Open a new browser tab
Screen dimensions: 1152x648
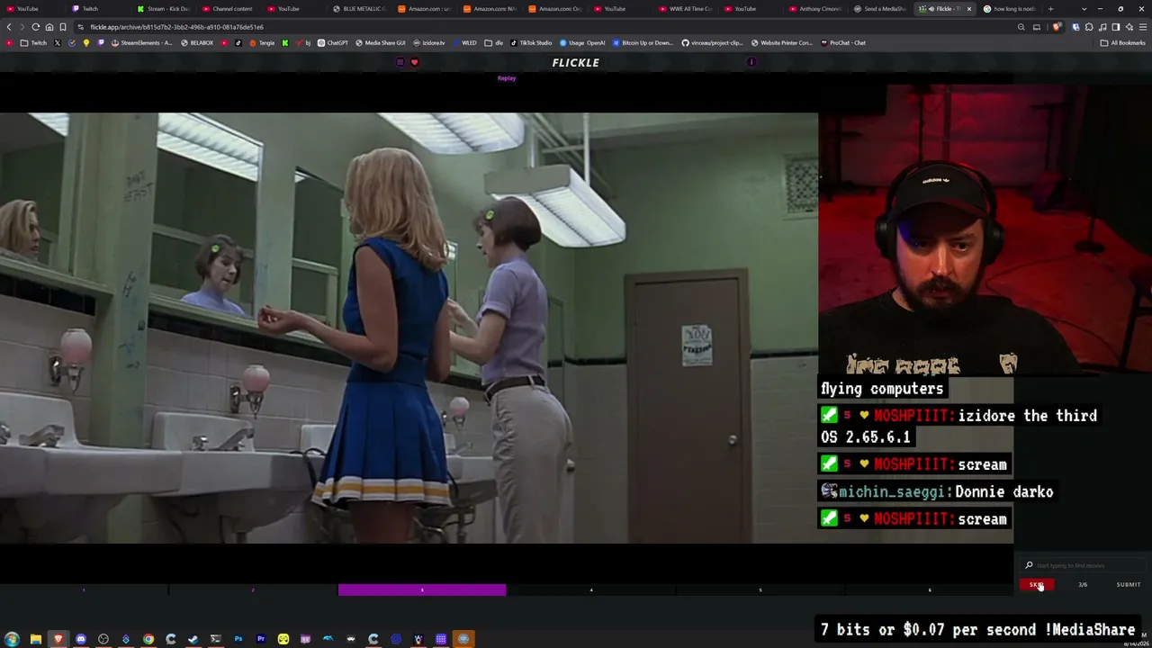[1050, 9]
